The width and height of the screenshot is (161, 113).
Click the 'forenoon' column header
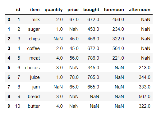(114, 10)
